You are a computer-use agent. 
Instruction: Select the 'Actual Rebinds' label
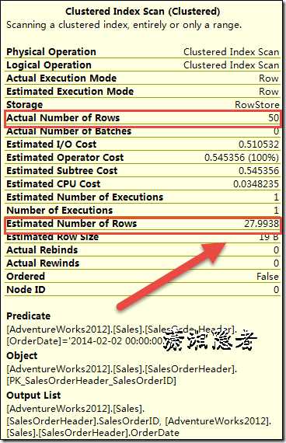point(42,250)
